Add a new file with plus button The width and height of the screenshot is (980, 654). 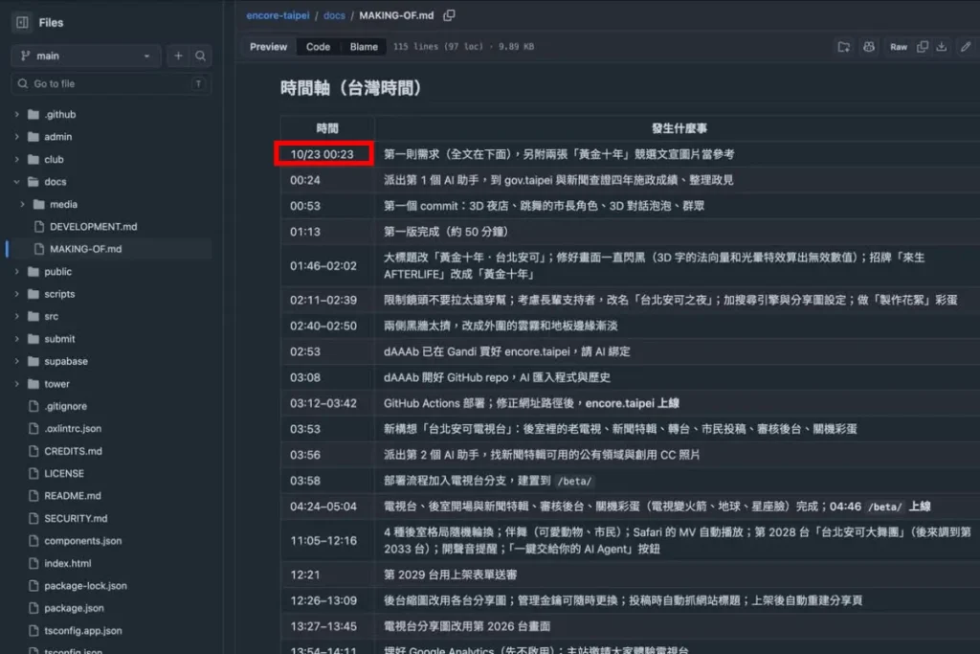[x=178, y=56]
